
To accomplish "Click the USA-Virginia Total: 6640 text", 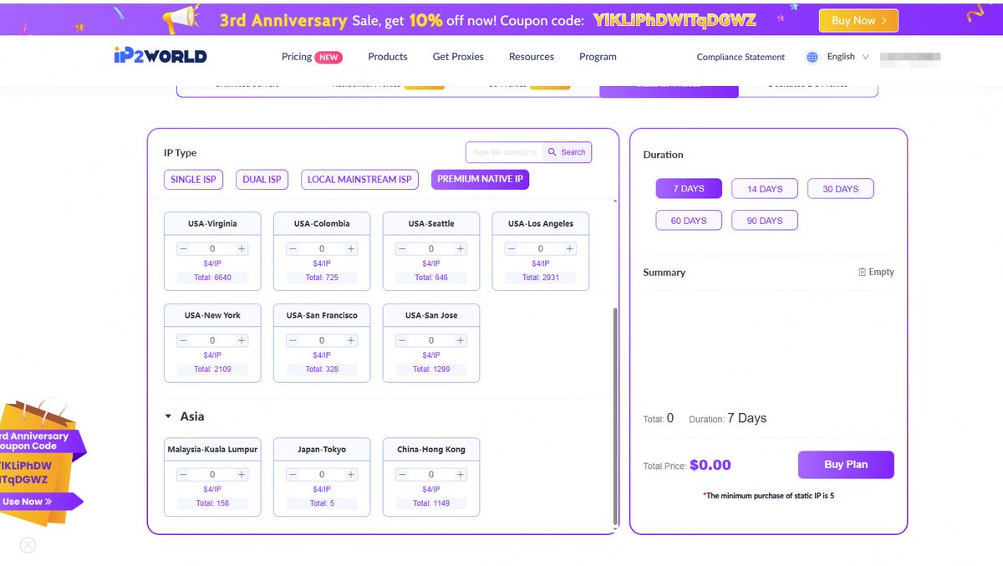I will [x=212, y=278].
